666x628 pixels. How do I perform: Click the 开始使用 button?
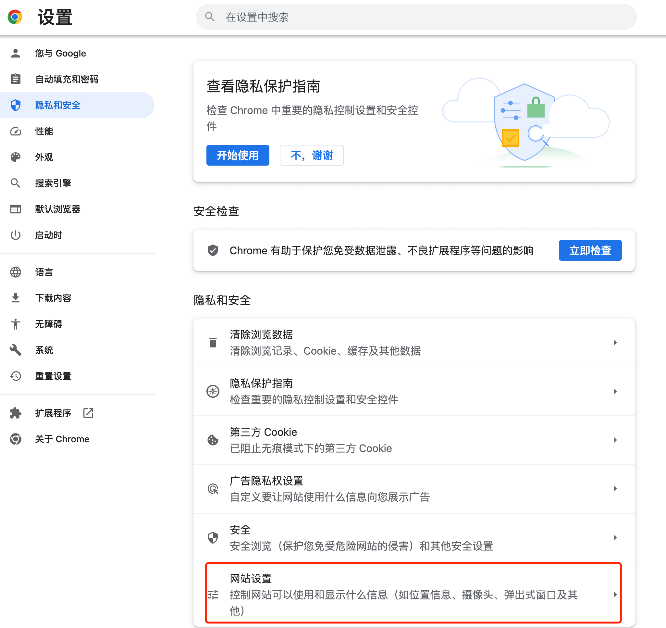tap(238, 155)
